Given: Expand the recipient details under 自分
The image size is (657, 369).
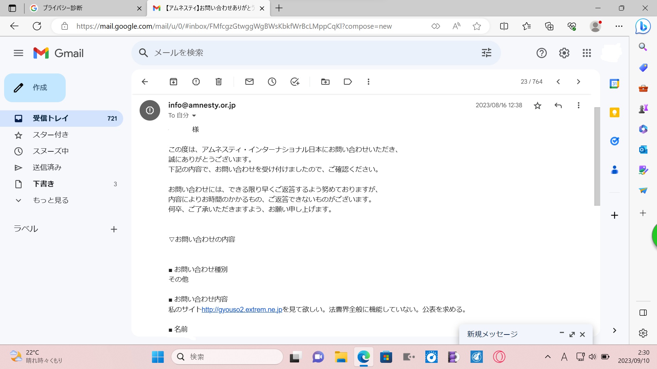Looking at the screenshot, I should (x=194, y=115).
